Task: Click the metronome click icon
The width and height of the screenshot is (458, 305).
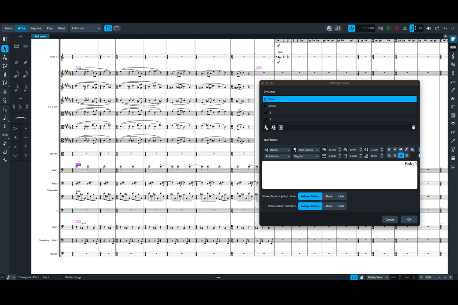Action: coord(405,28)
